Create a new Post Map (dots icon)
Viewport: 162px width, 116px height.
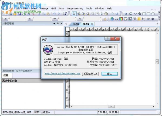tap(126, 19)
